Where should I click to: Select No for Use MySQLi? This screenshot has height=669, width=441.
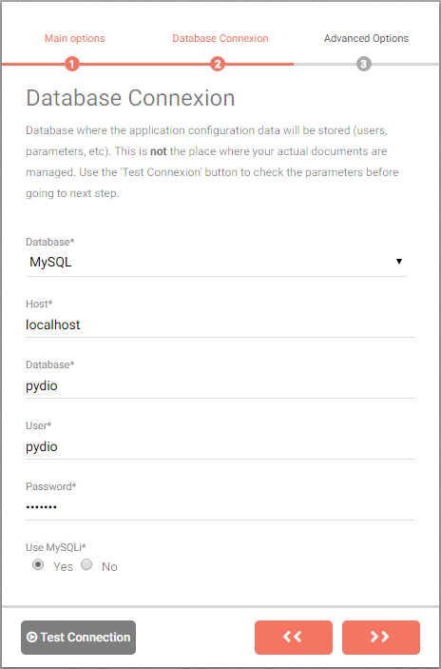[x=86, y=565]
